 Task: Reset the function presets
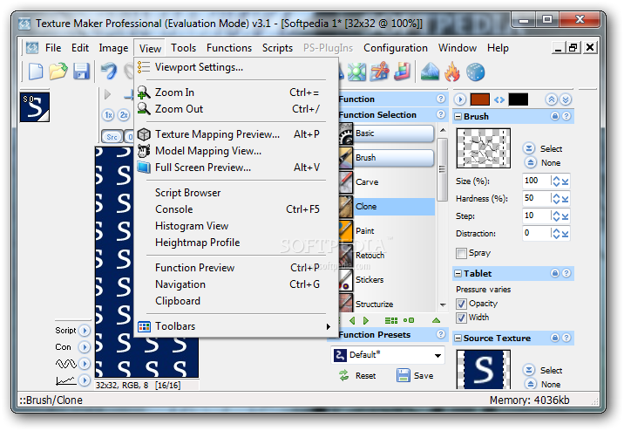tap(357, 376)
